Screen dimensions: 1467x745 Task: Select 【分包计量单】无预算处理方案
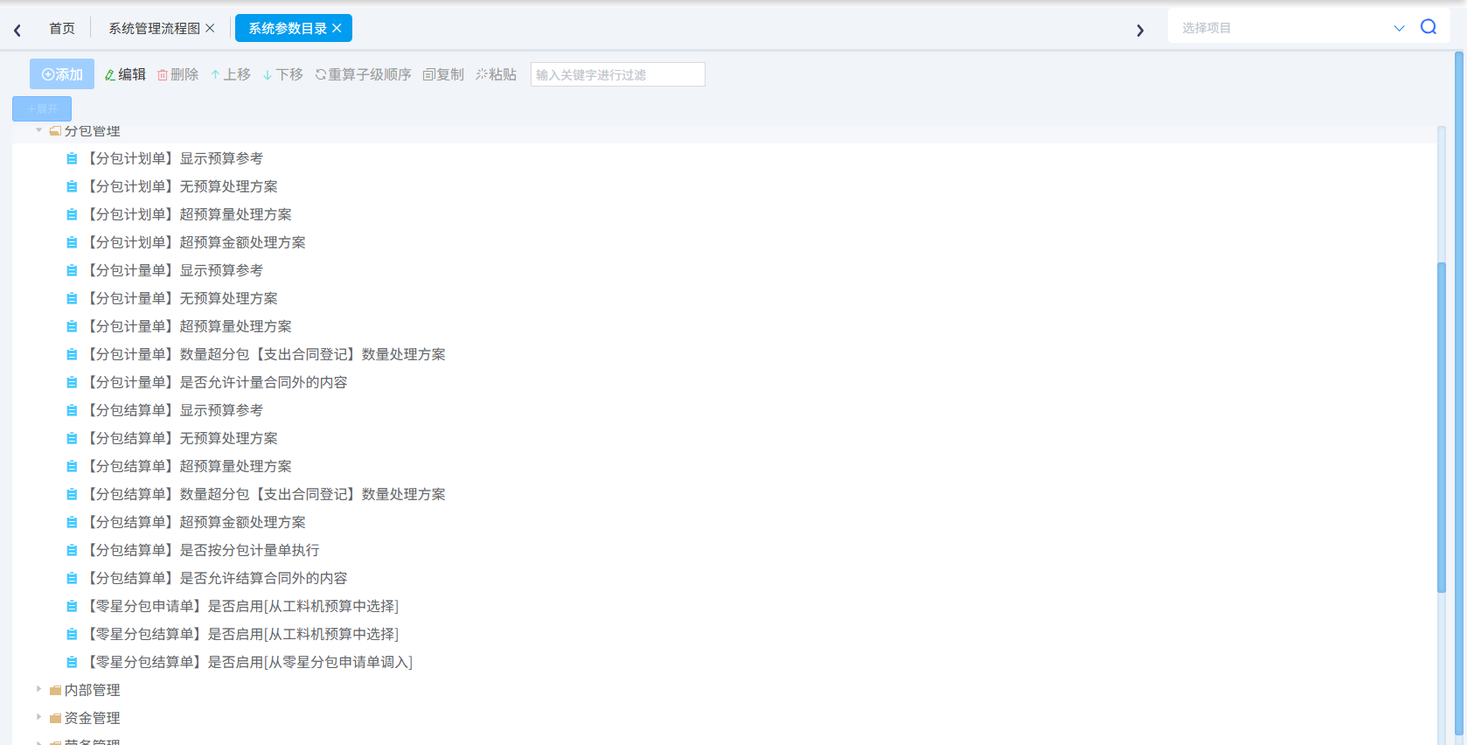(x=182, y=298)
